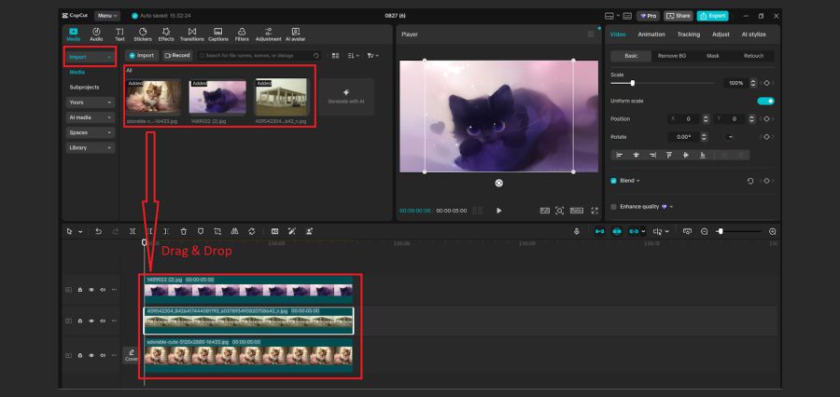Image resolution: width=840 pixels, height=397 pixels.
Task: Open the Filters panel
Action: coord(242,34)
